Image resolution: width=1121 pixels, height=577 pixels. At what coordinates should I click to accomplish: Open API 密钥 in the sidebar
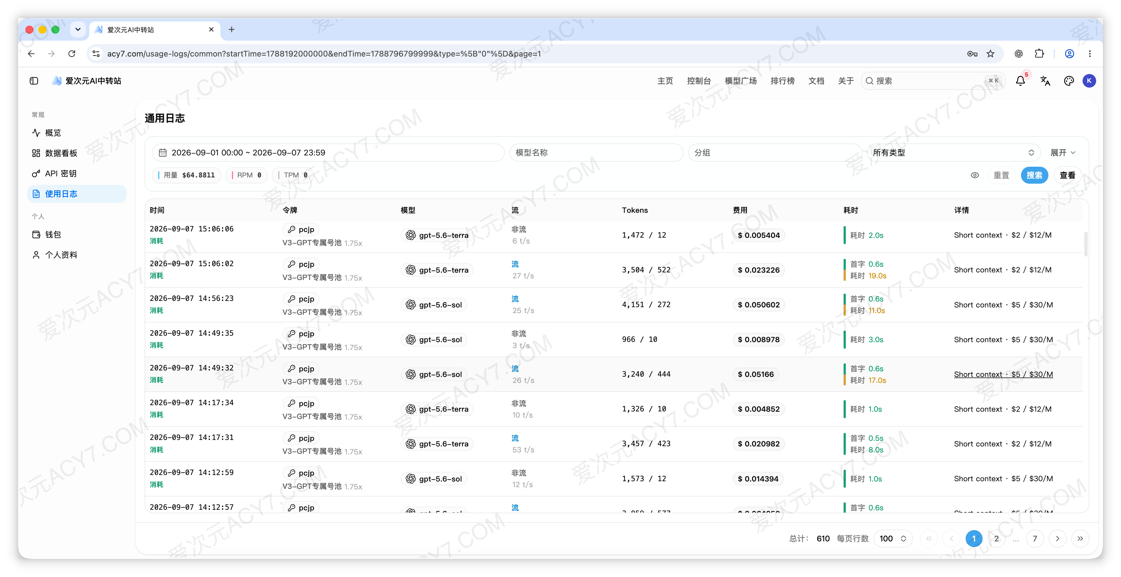click(x=77, y=173)
